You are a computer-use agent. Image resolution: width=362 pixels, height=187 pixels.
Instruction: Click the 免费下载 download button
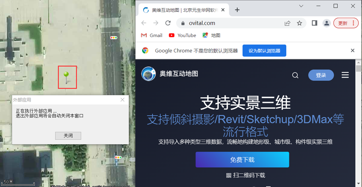(242, 159)
